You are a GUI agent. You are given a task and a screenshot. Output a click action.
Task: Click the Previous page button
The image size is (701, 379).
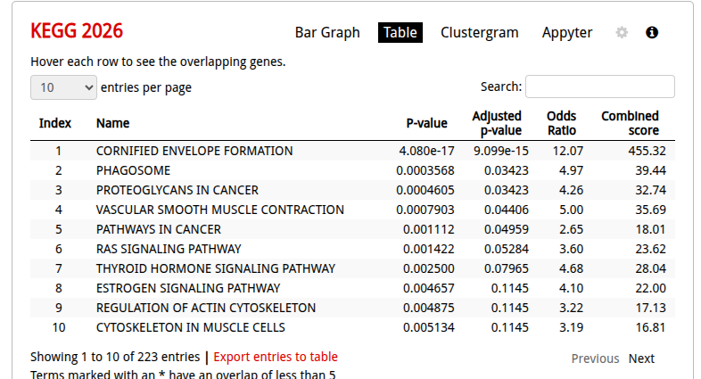[x=595, y=358]
